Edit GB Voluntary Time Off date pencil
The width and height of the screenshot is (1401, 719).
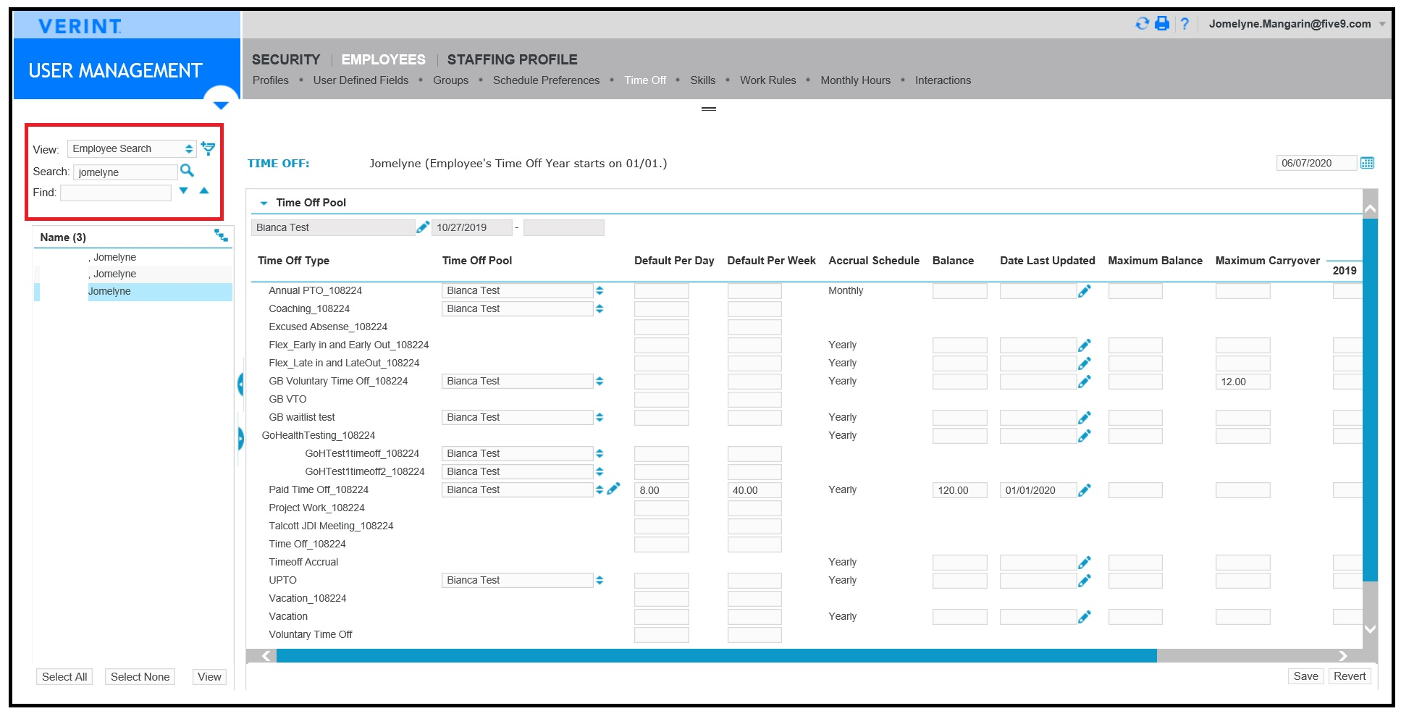[x=1084, y=382]
